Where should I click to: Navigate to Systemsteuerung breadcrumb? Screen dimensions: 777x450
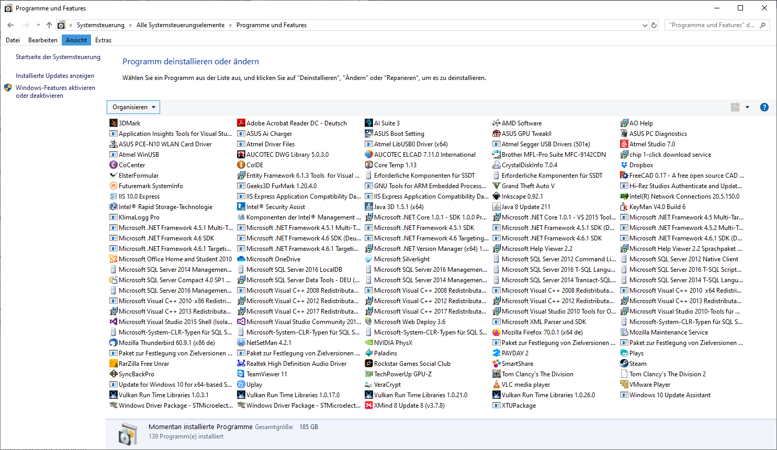pyautogui.click(x=100, y=25)
